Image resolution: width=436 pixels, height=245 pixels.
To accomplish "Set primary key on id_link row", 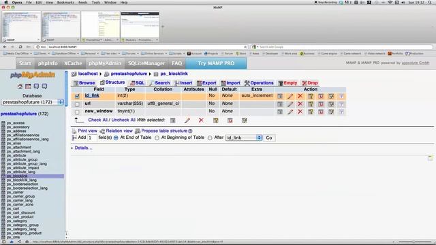I will pyautogui.click(x=311, y=96).
